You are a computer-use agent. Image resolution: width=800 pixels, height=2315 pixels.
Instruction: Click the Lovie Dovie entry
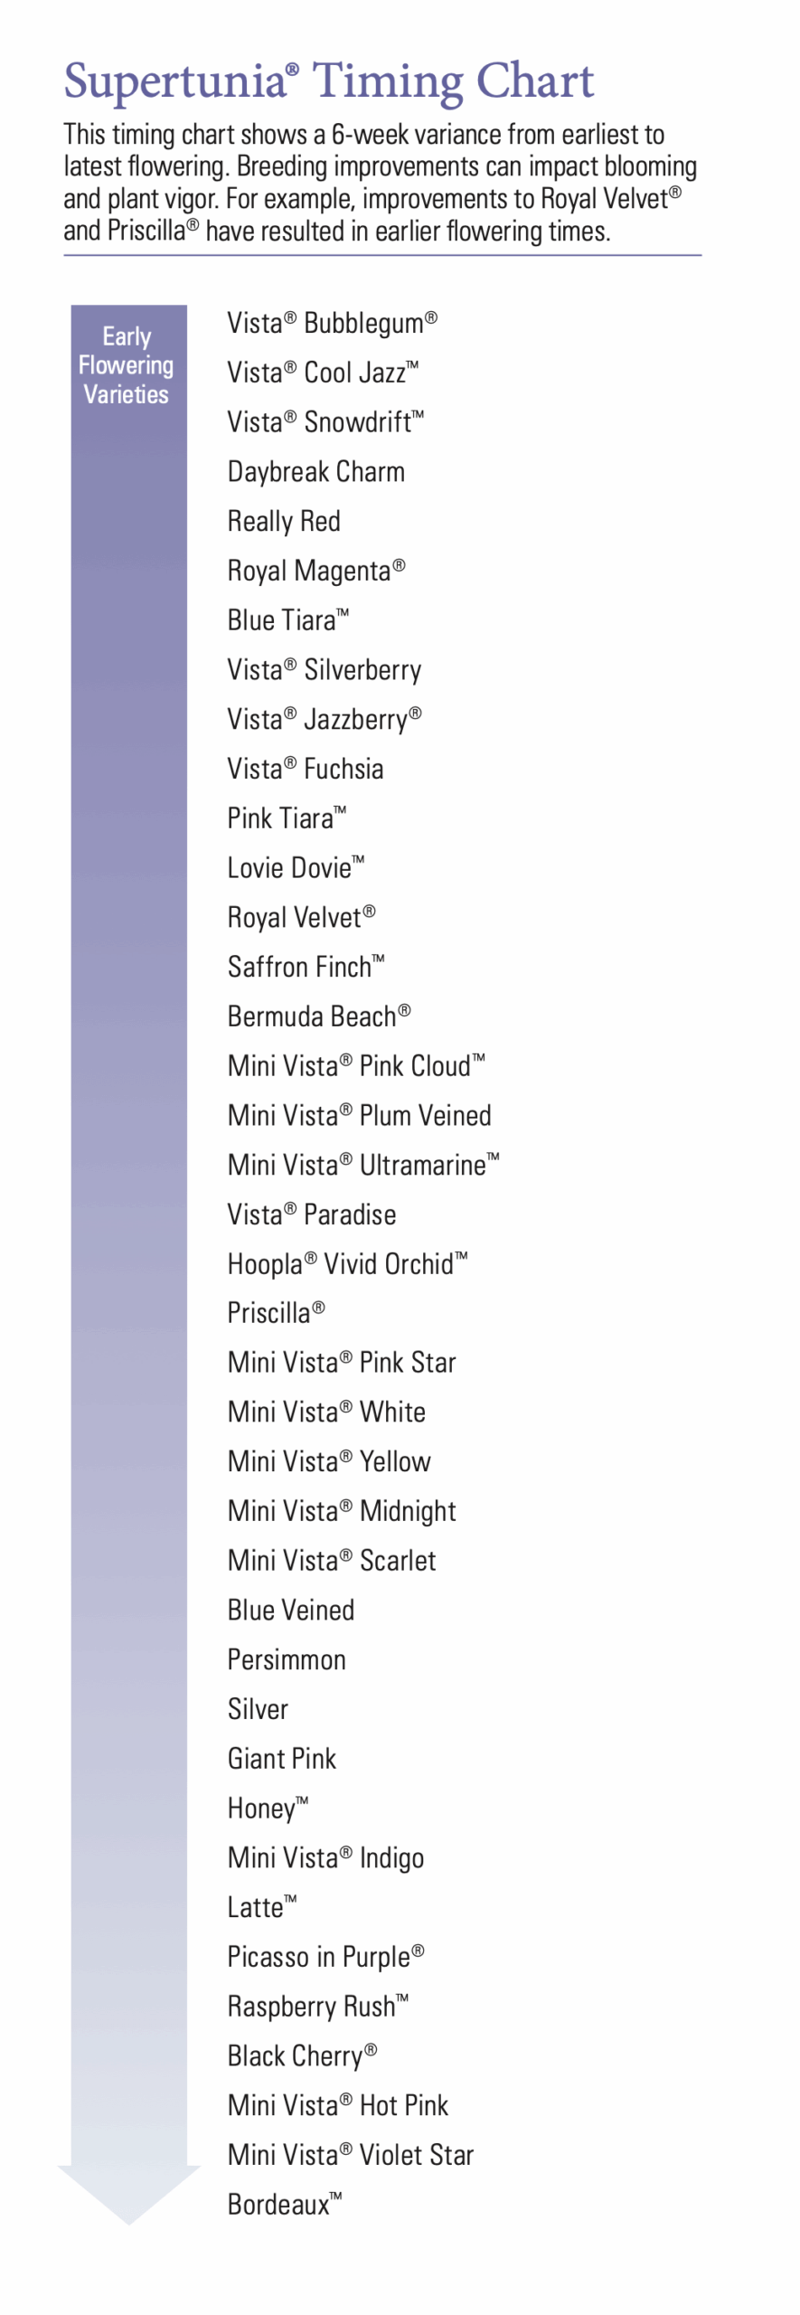pyautogui.click(x=296, y=868)
